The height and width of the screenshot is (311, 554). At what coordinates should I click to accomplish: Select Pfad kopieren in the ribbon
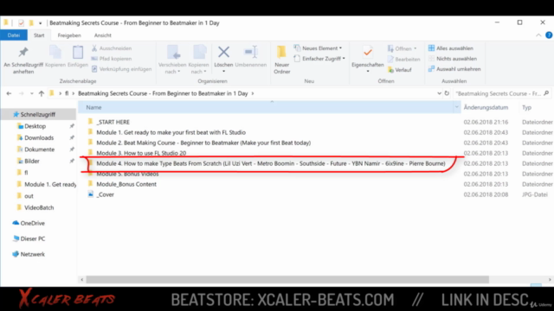(x=112, y=59)
